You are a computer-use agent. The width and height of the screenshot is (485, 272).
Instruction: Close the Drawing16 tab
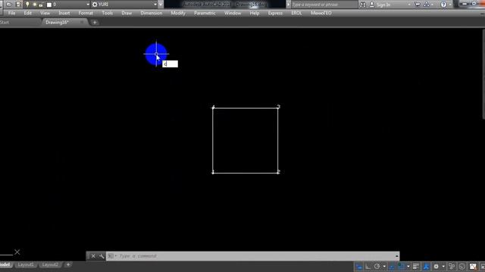[82, 22]
